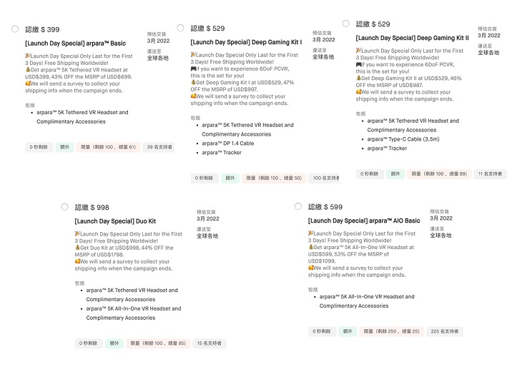Click the limited tag showing 總量 61
522x369 pixels.
pos(107,147)
